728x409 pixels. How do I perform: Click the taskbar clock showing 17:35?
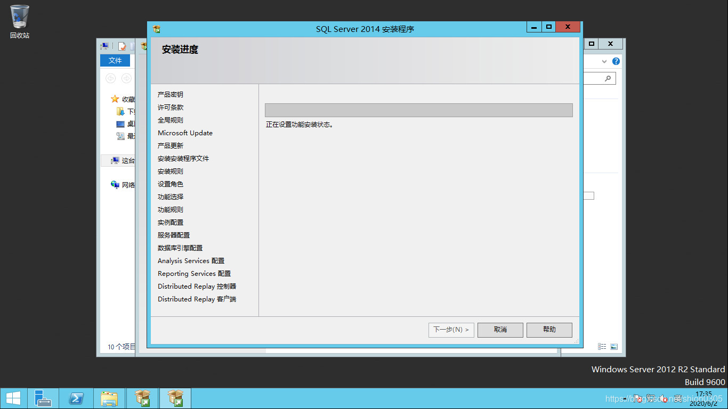click(703, 398)
